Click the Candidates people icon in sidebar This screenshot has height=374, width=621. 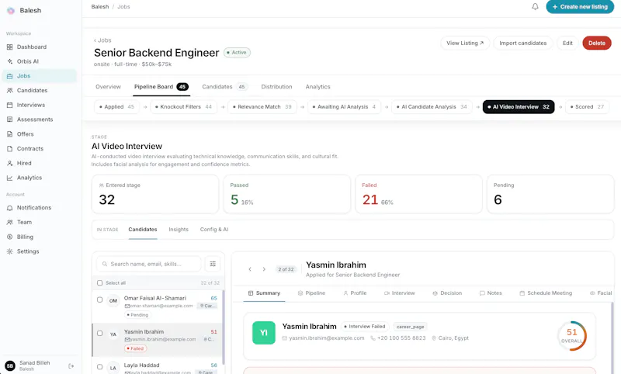10,91
